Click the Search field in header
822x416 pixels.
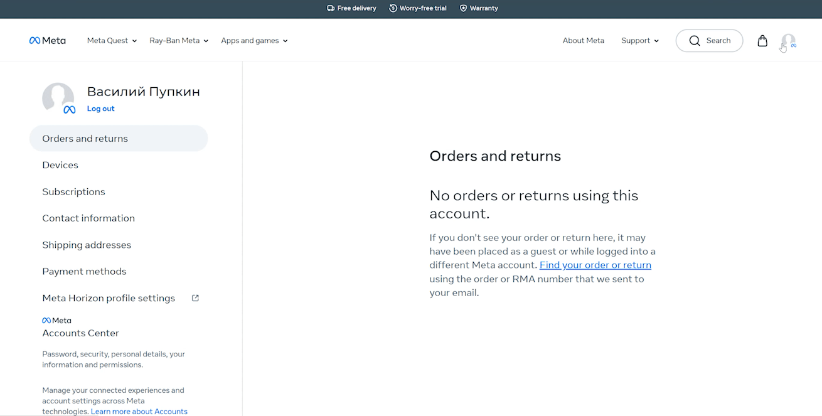click(x=709, y=41)
